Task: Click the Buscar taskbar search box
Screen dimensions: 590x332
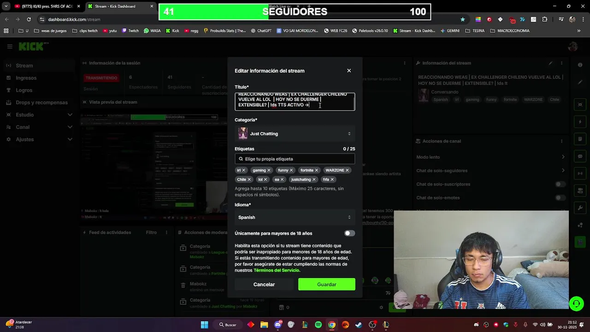Action: pos(228,325)
